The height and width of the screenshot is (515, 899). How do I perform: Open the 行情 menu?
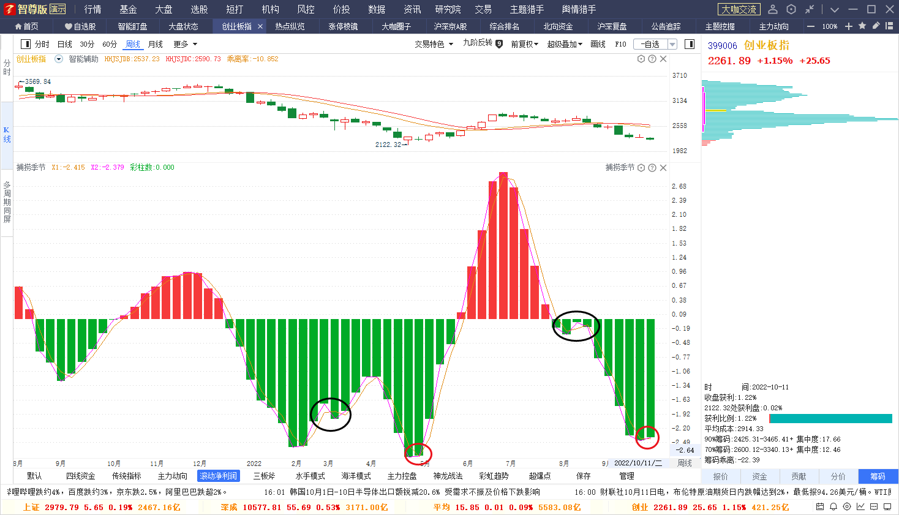pos(93,9)
